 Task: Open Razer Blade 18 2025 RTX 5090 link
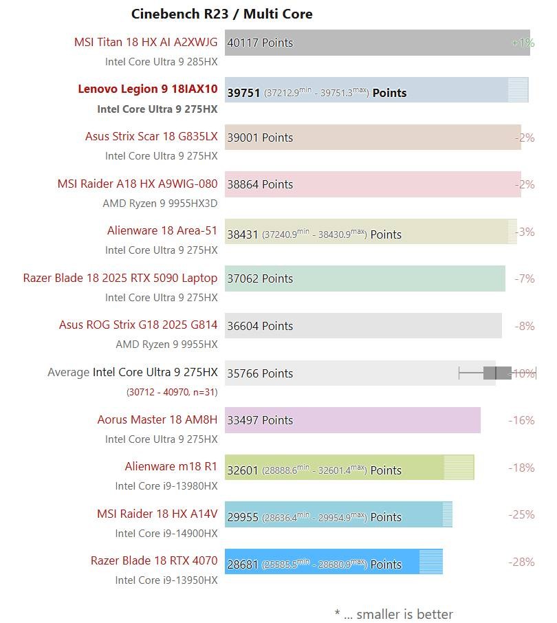point(120,278)
